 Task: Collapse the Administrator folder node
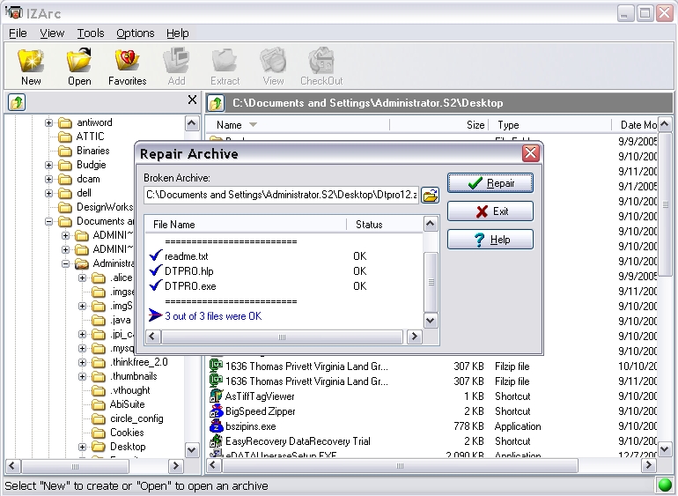point(65,263)
